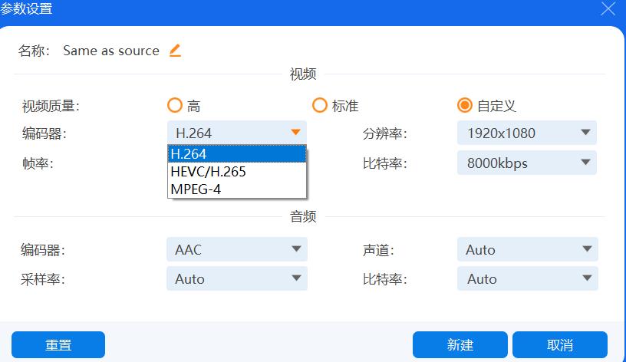This screenshot has height=362, width=626.
Task: Open the 采样率 sample rate Auto dropdown
Action: pos(237,278)
